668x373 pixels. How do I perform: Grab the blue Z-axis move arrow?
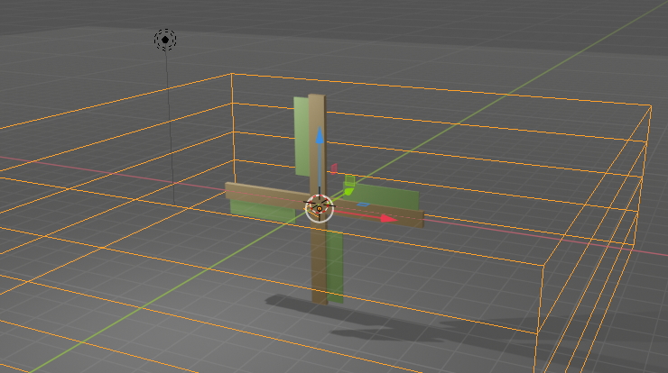coord(319,134)
